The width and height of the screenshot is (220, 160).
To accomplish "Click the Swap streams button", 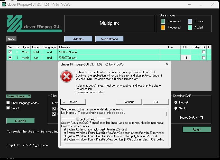I will click(109, 39).
